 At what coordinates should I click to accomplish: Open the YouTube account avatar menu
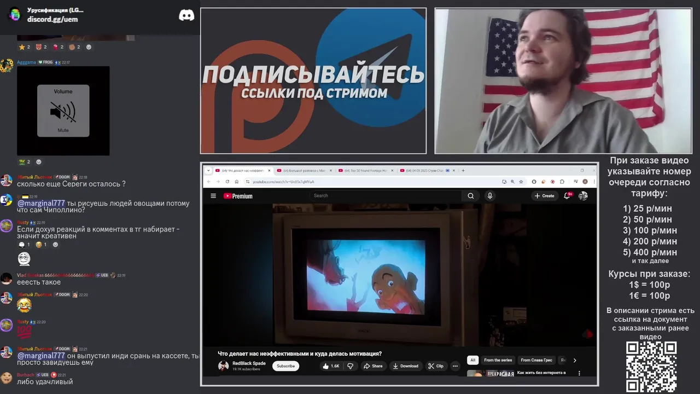pyautogui.click(x=583, y=195)
